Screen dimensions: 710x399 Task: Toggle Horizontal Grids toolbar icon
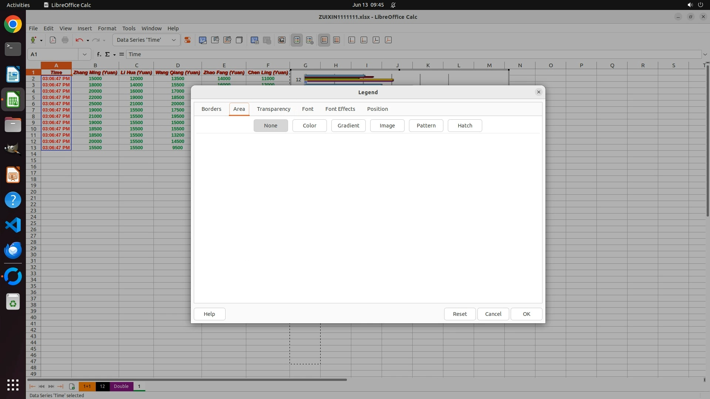[324, 40]
